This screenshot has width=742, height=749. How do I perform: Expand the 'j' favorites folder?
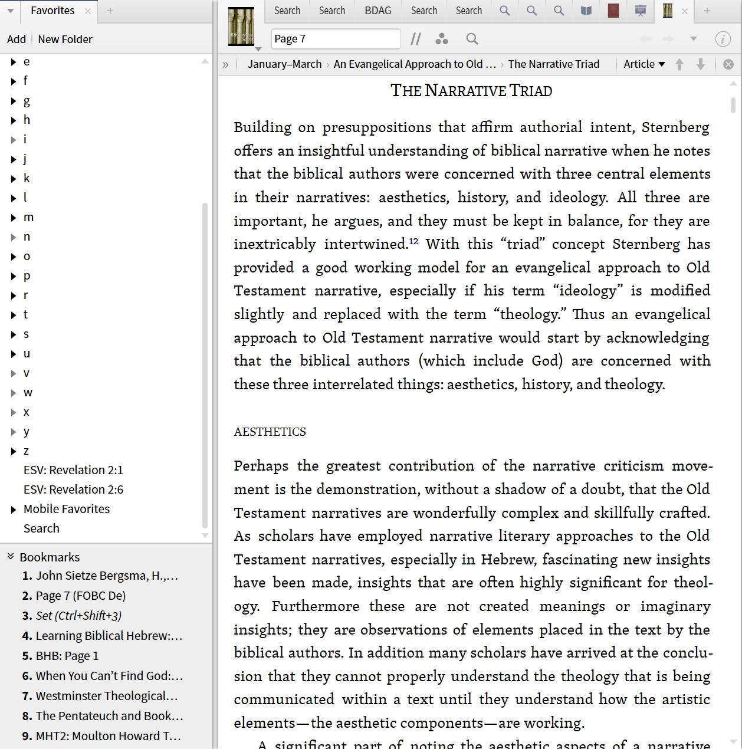click(x=14, y=159)
